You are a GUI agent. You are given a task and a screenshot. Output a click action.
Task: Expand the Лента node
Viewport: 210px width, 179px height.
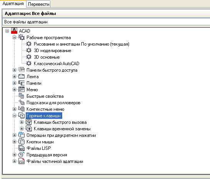click(x=14, y=76)
